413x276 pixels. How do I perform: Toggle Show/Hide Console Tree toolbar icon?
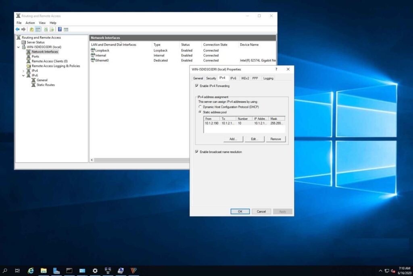coord(38,29)
